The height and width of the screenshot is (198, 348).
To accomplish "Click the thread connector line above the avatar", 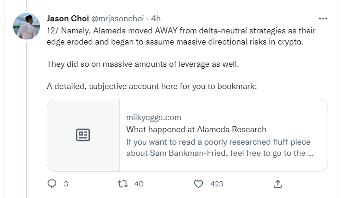I will click(26, 6).
